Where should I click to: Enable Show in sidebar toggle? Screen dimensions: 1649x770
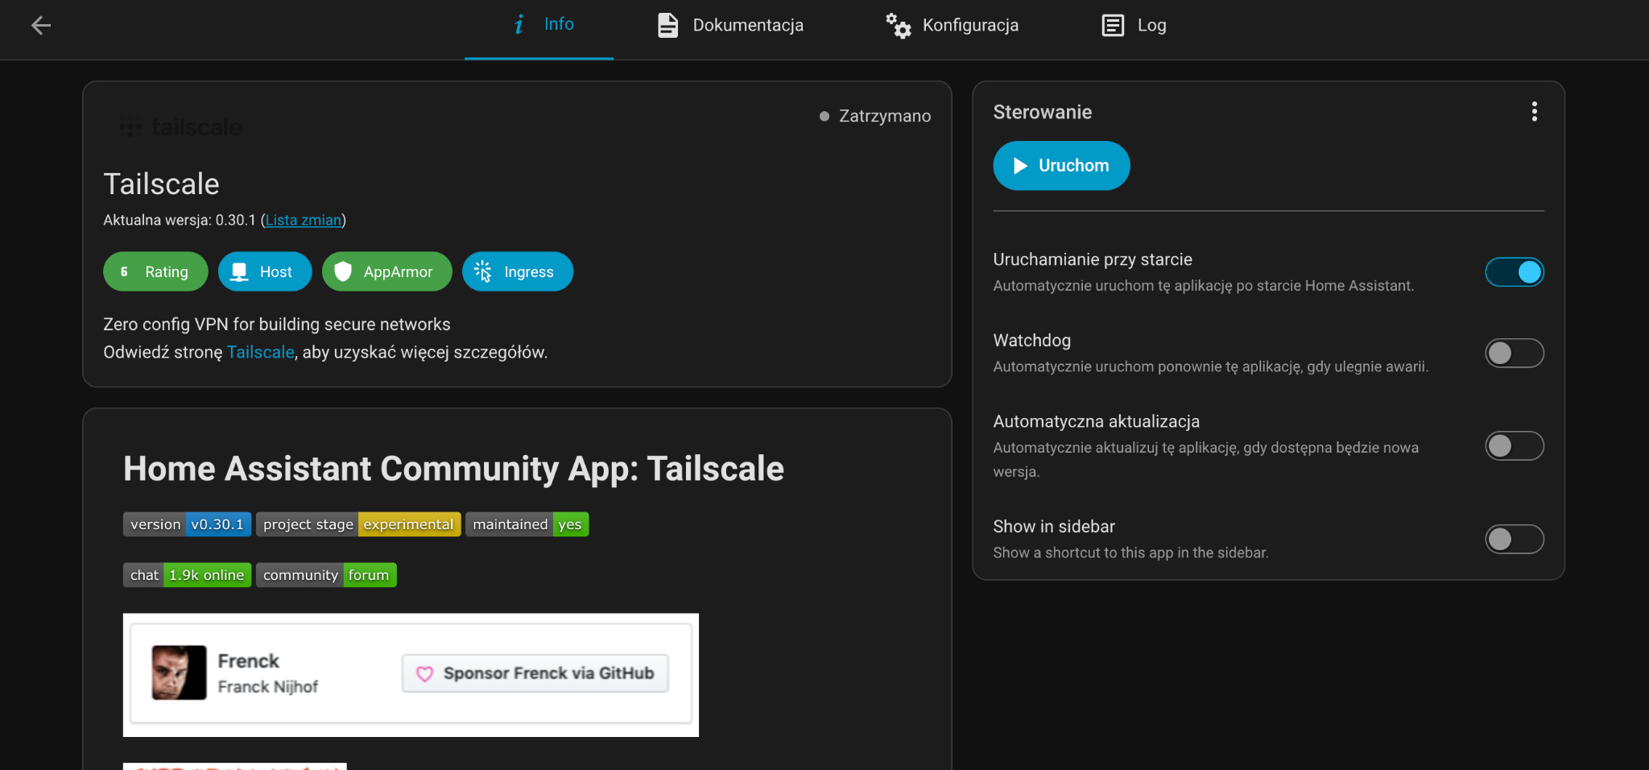pos(1514,539)
